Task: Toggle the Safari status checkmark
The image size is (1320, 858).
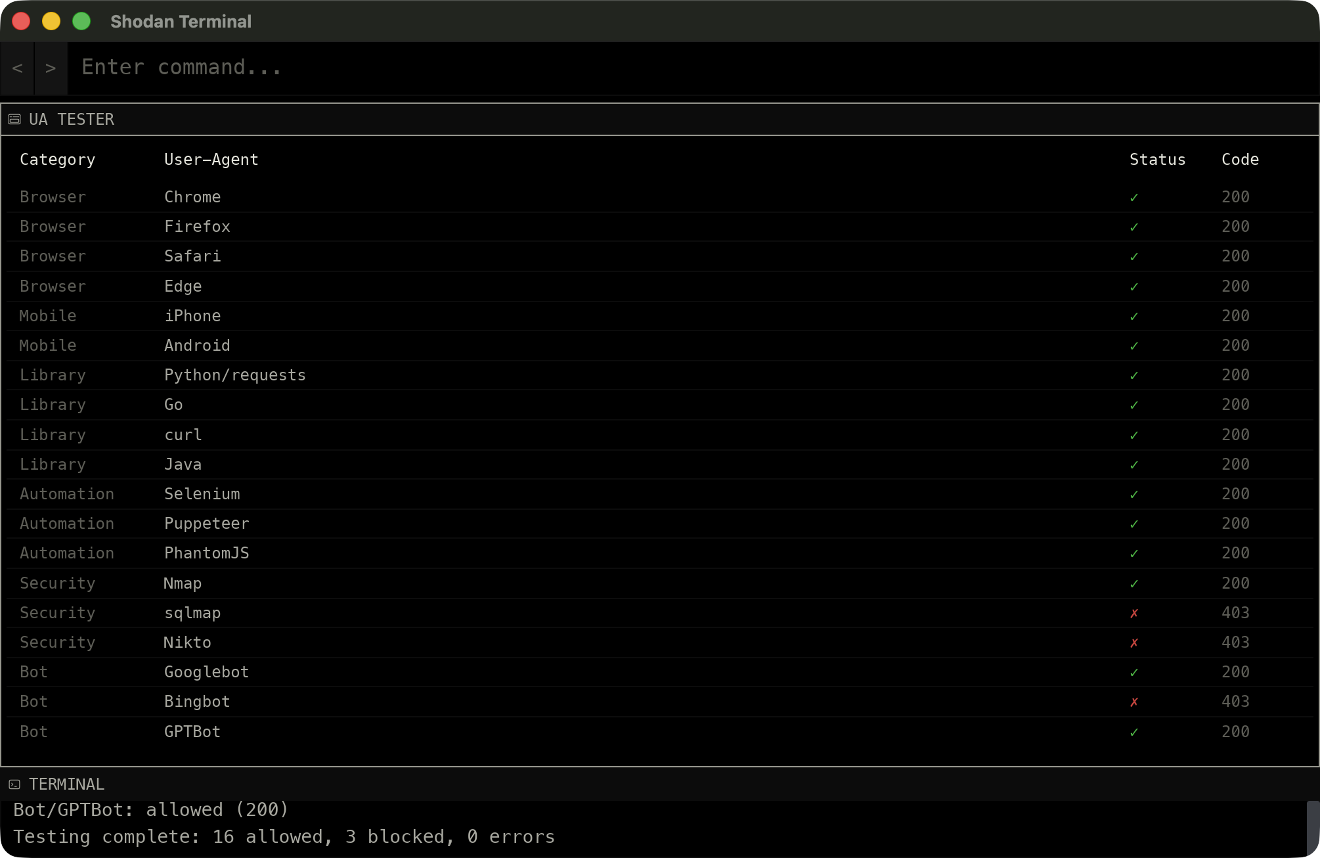Action: [x=1134, y=256]
